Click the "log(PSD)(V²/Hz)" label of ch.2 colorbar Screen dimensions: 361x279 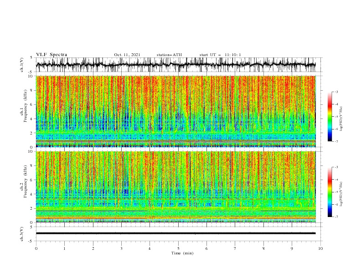click(x=341, y=194)
